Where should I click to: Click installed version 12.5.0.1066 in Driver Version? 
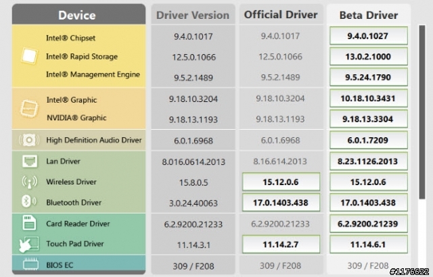[194, 57]
